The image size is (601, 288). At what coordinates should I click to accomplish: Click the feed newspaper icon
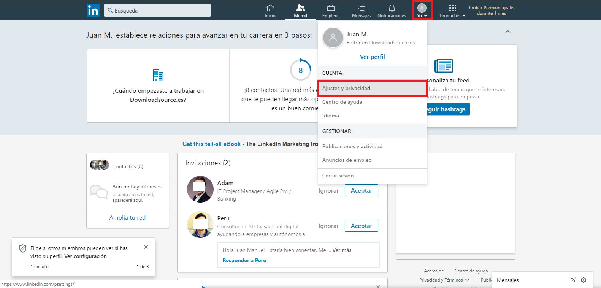[x=444, y=66]
